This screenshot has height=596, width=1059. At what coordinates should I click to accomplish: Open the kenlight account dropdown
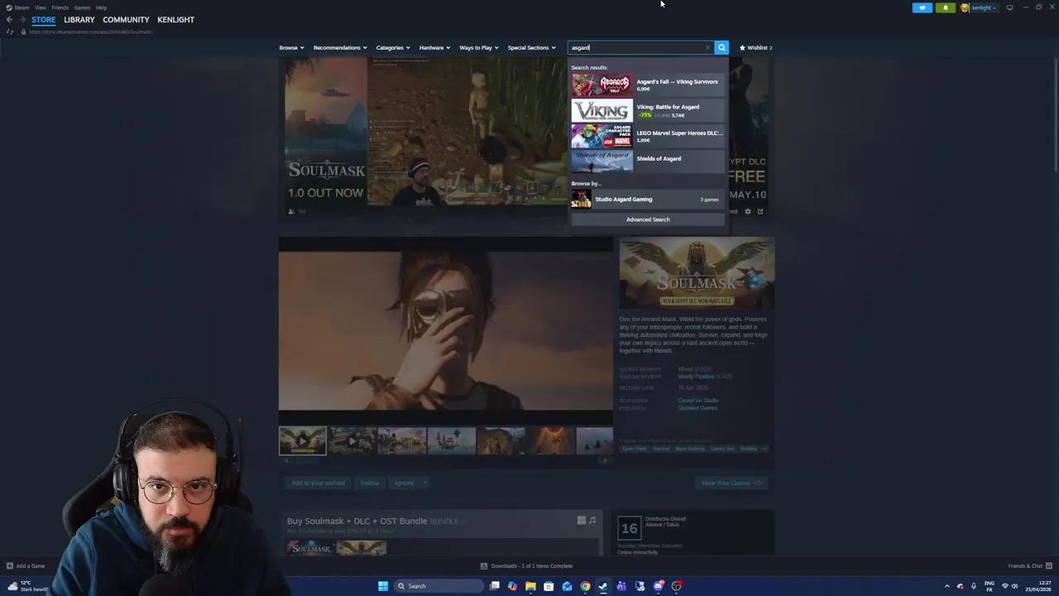979,7
